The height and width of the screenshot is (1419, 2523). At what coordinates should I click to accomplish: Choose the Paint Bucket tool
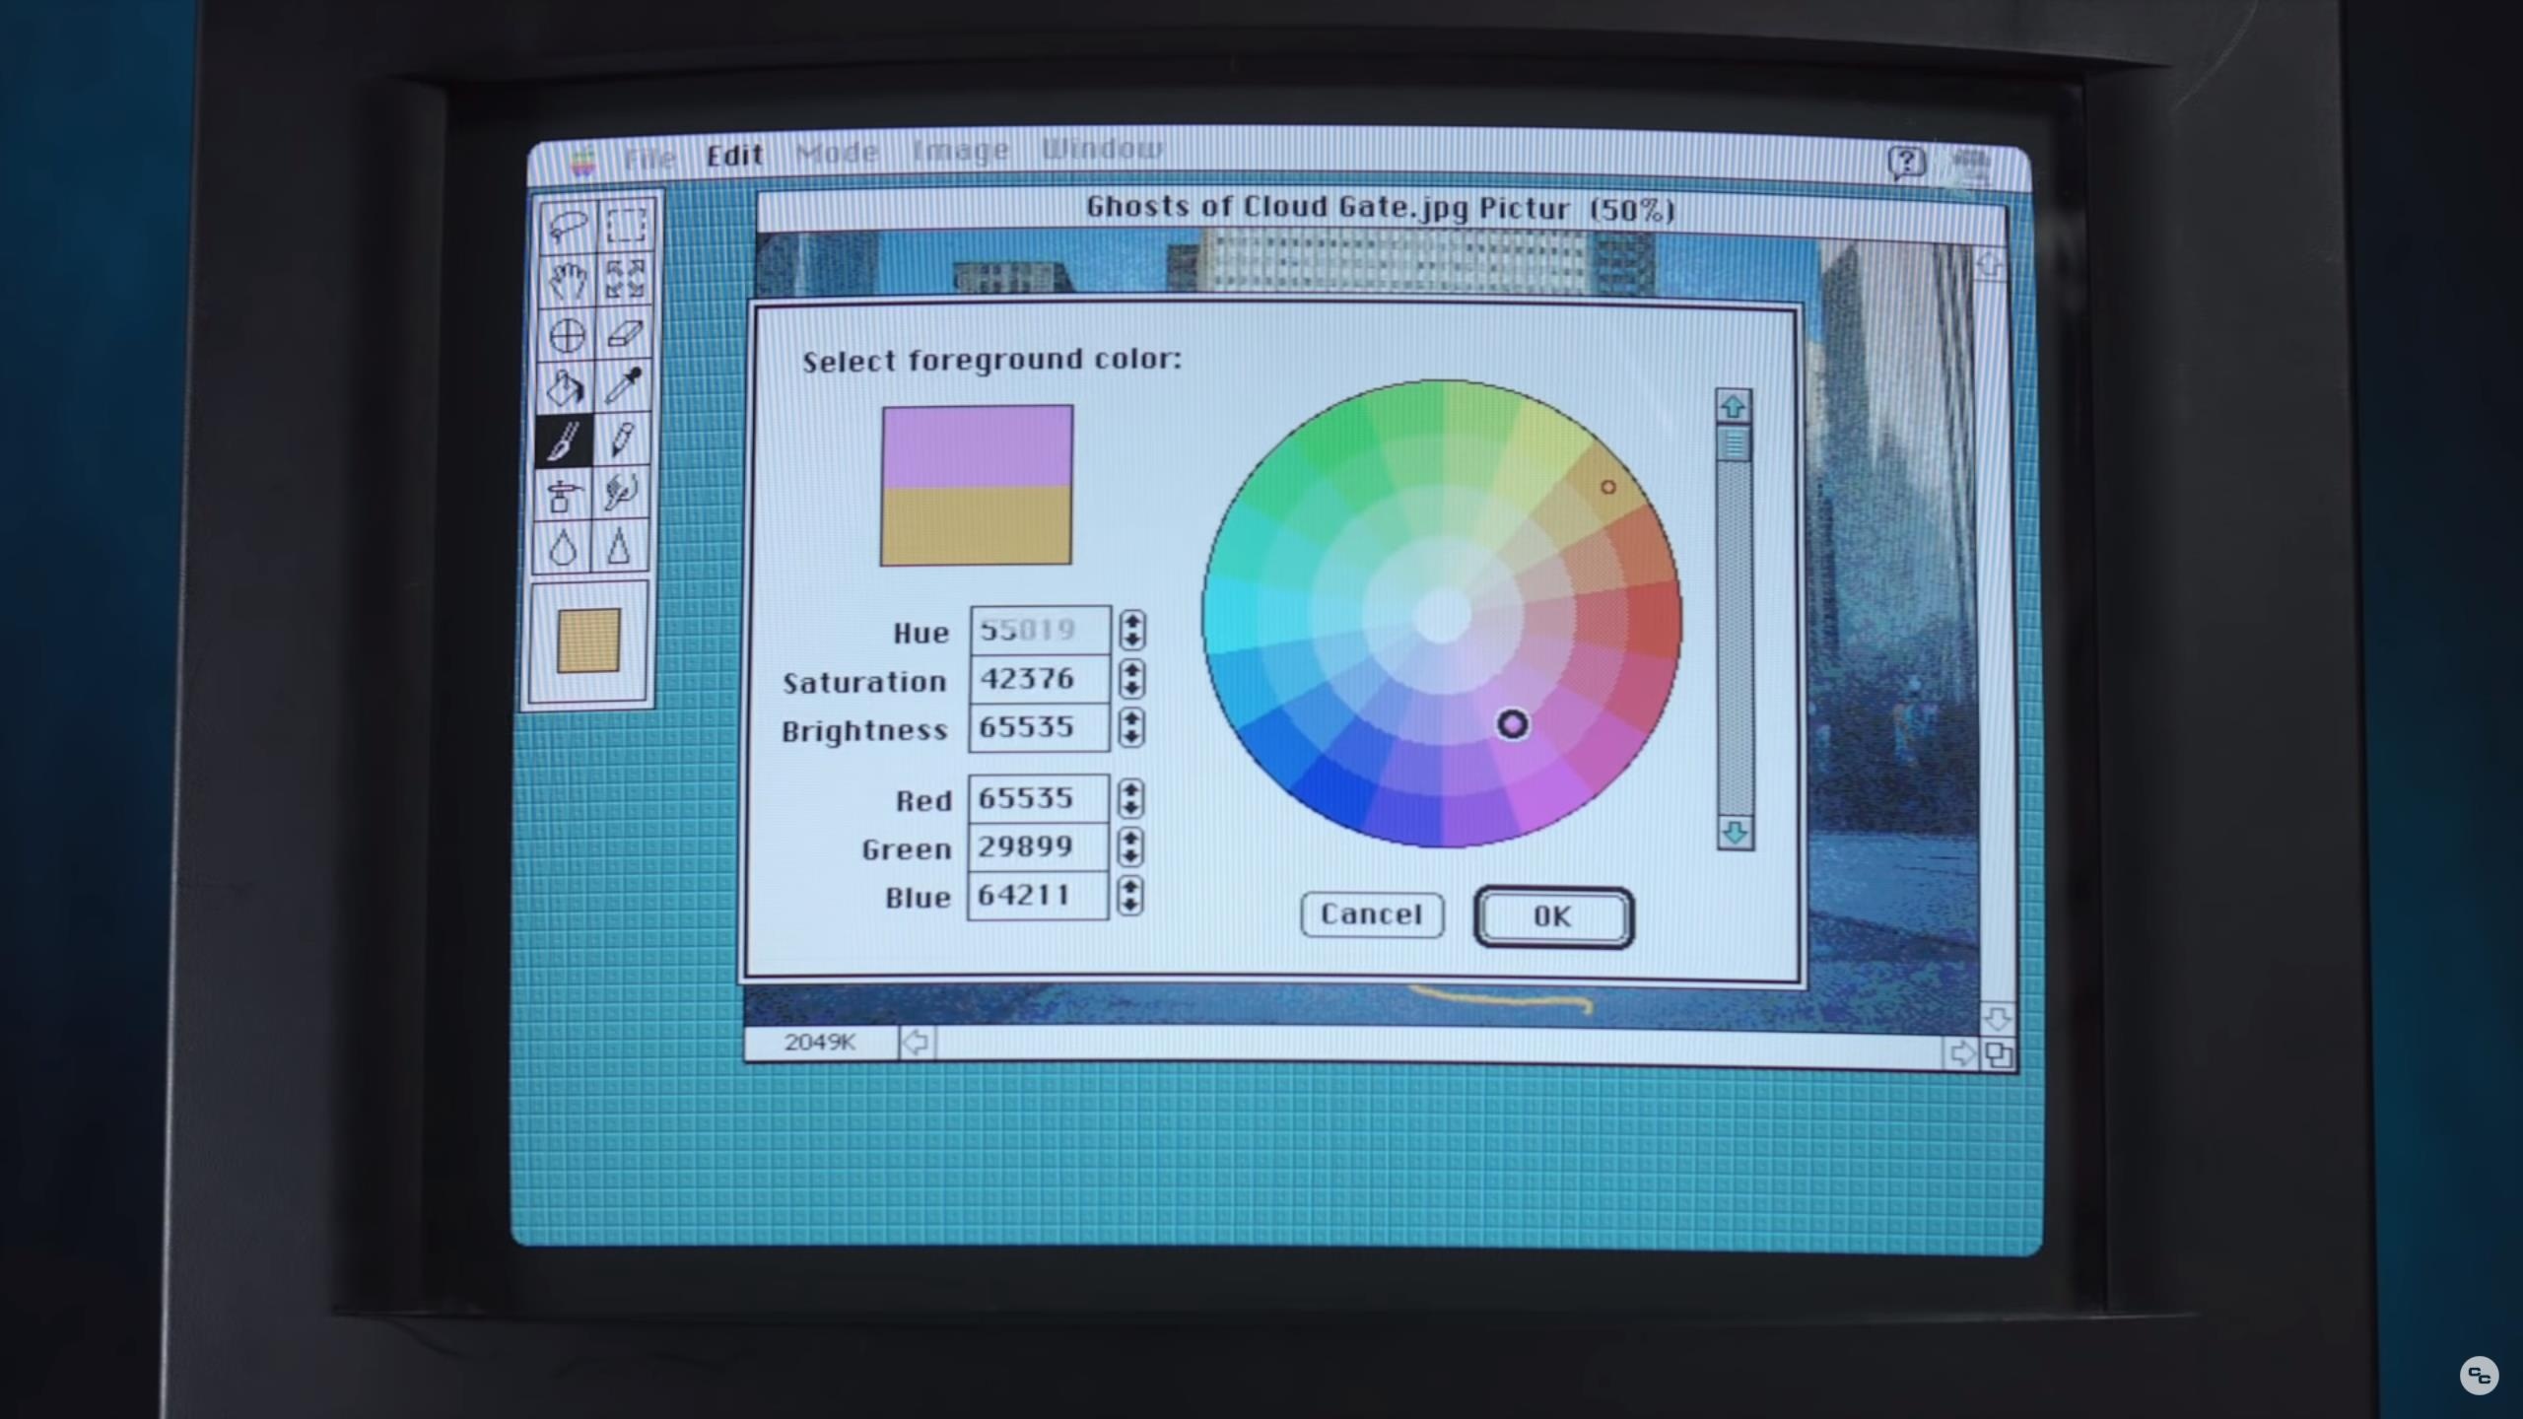tap(566, 387)
